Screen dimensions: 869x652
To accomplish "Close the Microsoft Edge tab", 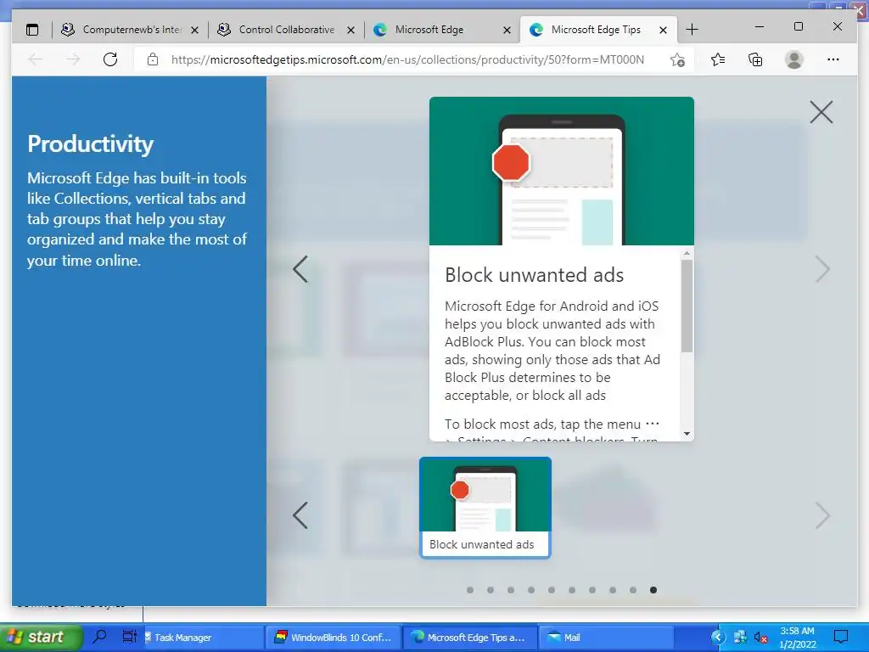I will (x=507, y=30).
